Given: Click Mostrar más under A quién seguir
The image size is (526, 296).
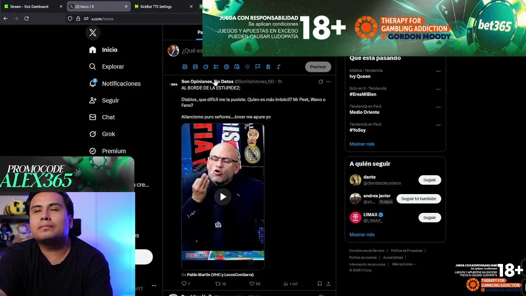Looking at the screenshot, I should 362,234.
